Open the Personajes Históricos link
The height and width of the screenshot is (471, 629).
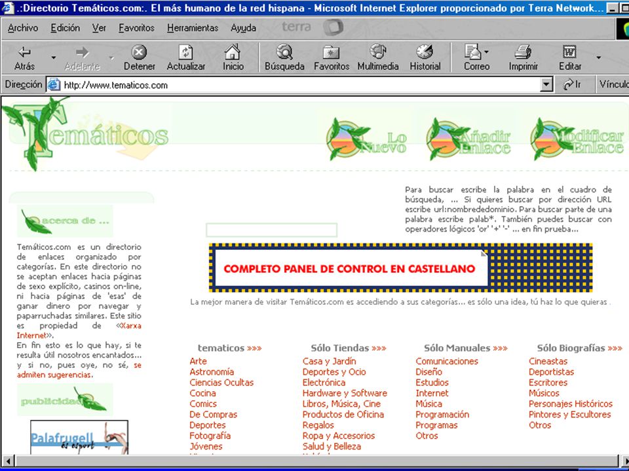(x=571, y=404)
